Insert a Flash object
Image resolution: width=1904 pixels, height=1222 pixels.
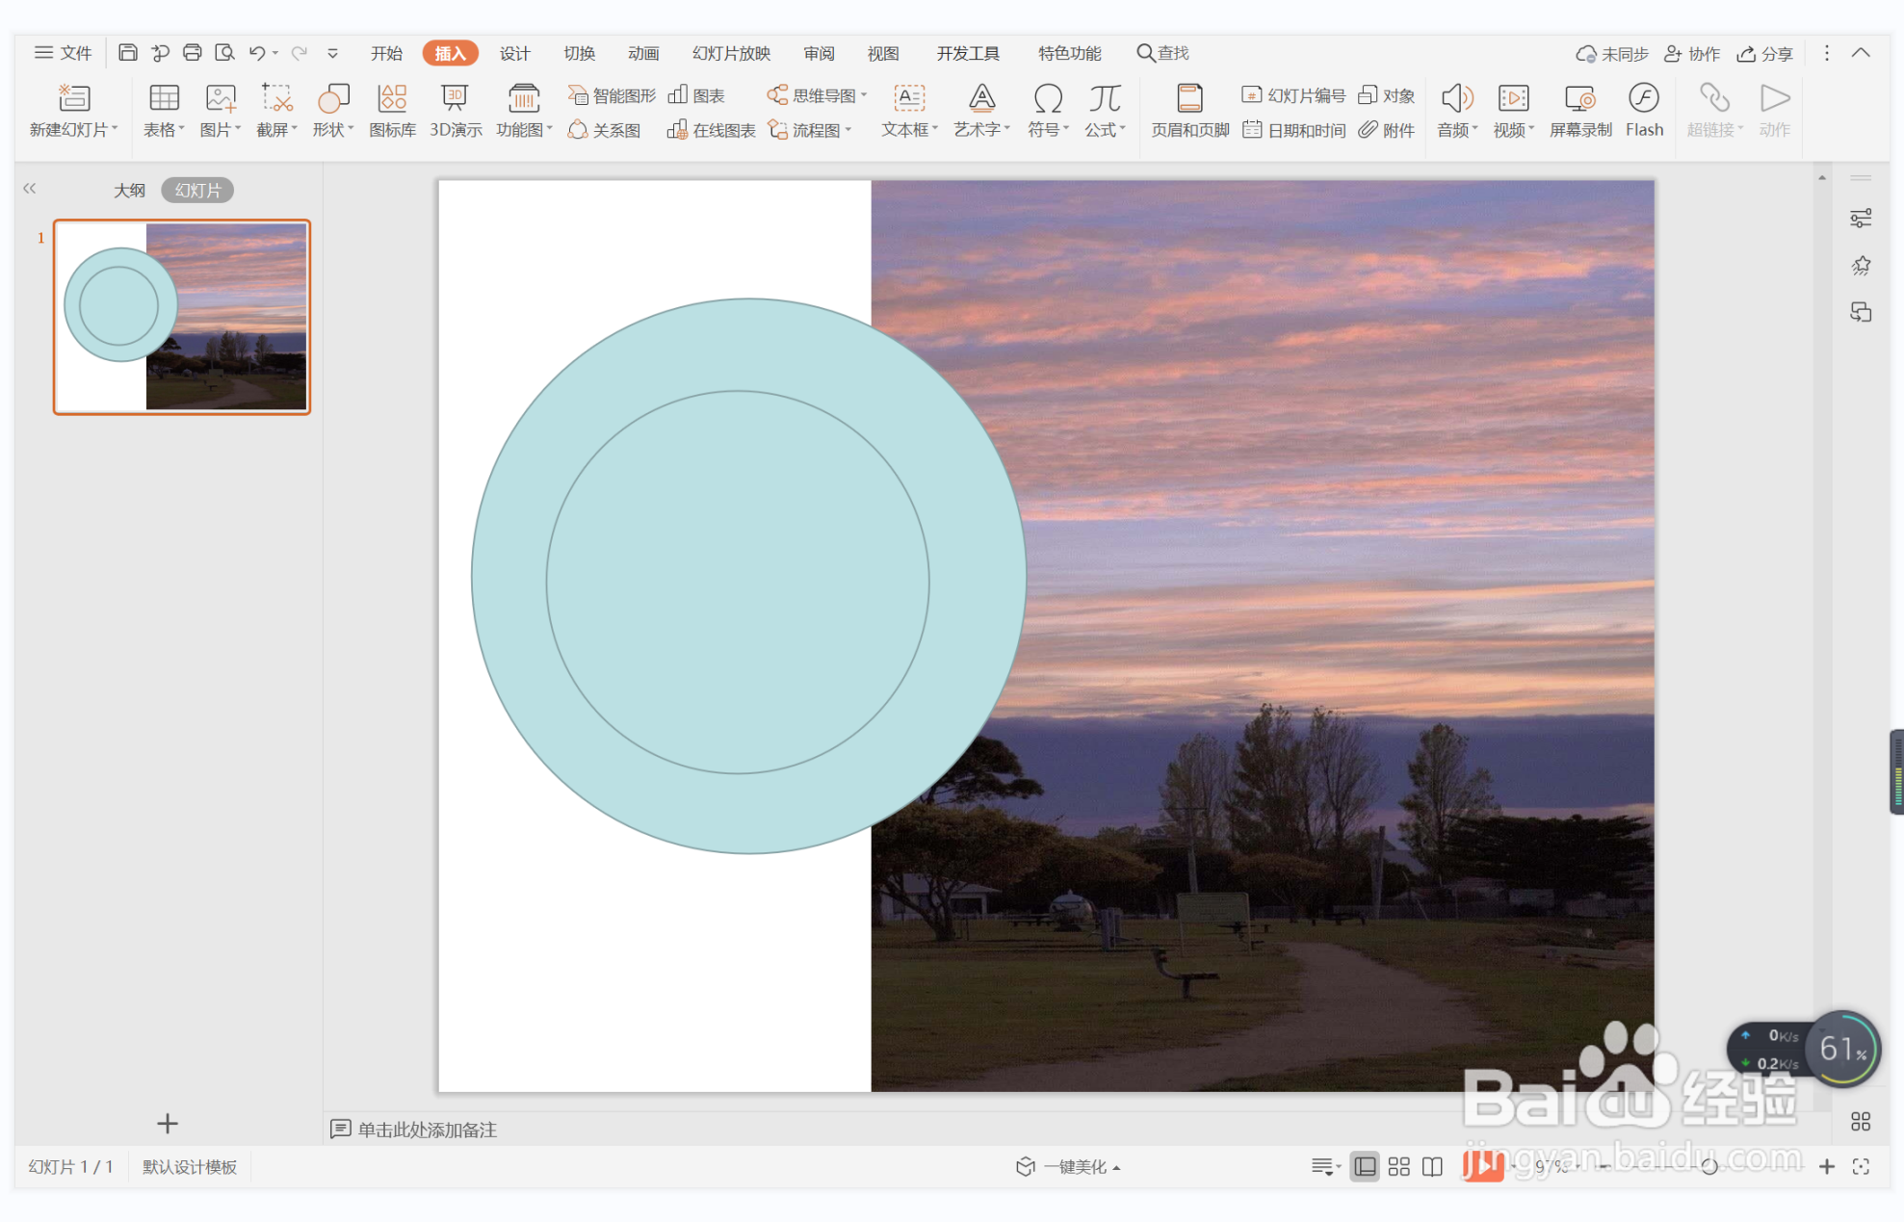1643,110
